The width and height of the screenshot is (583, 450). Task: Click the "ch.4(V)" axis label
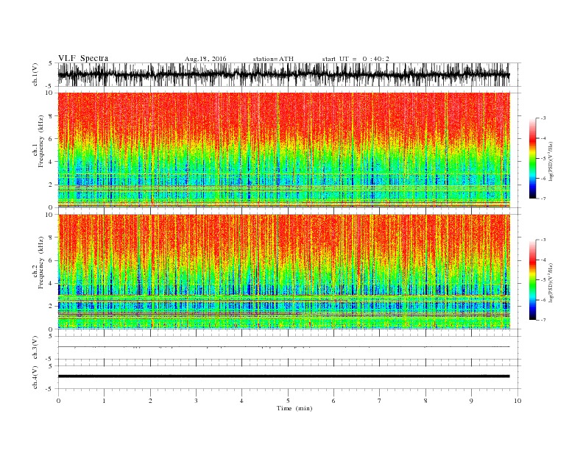(35, 377)
